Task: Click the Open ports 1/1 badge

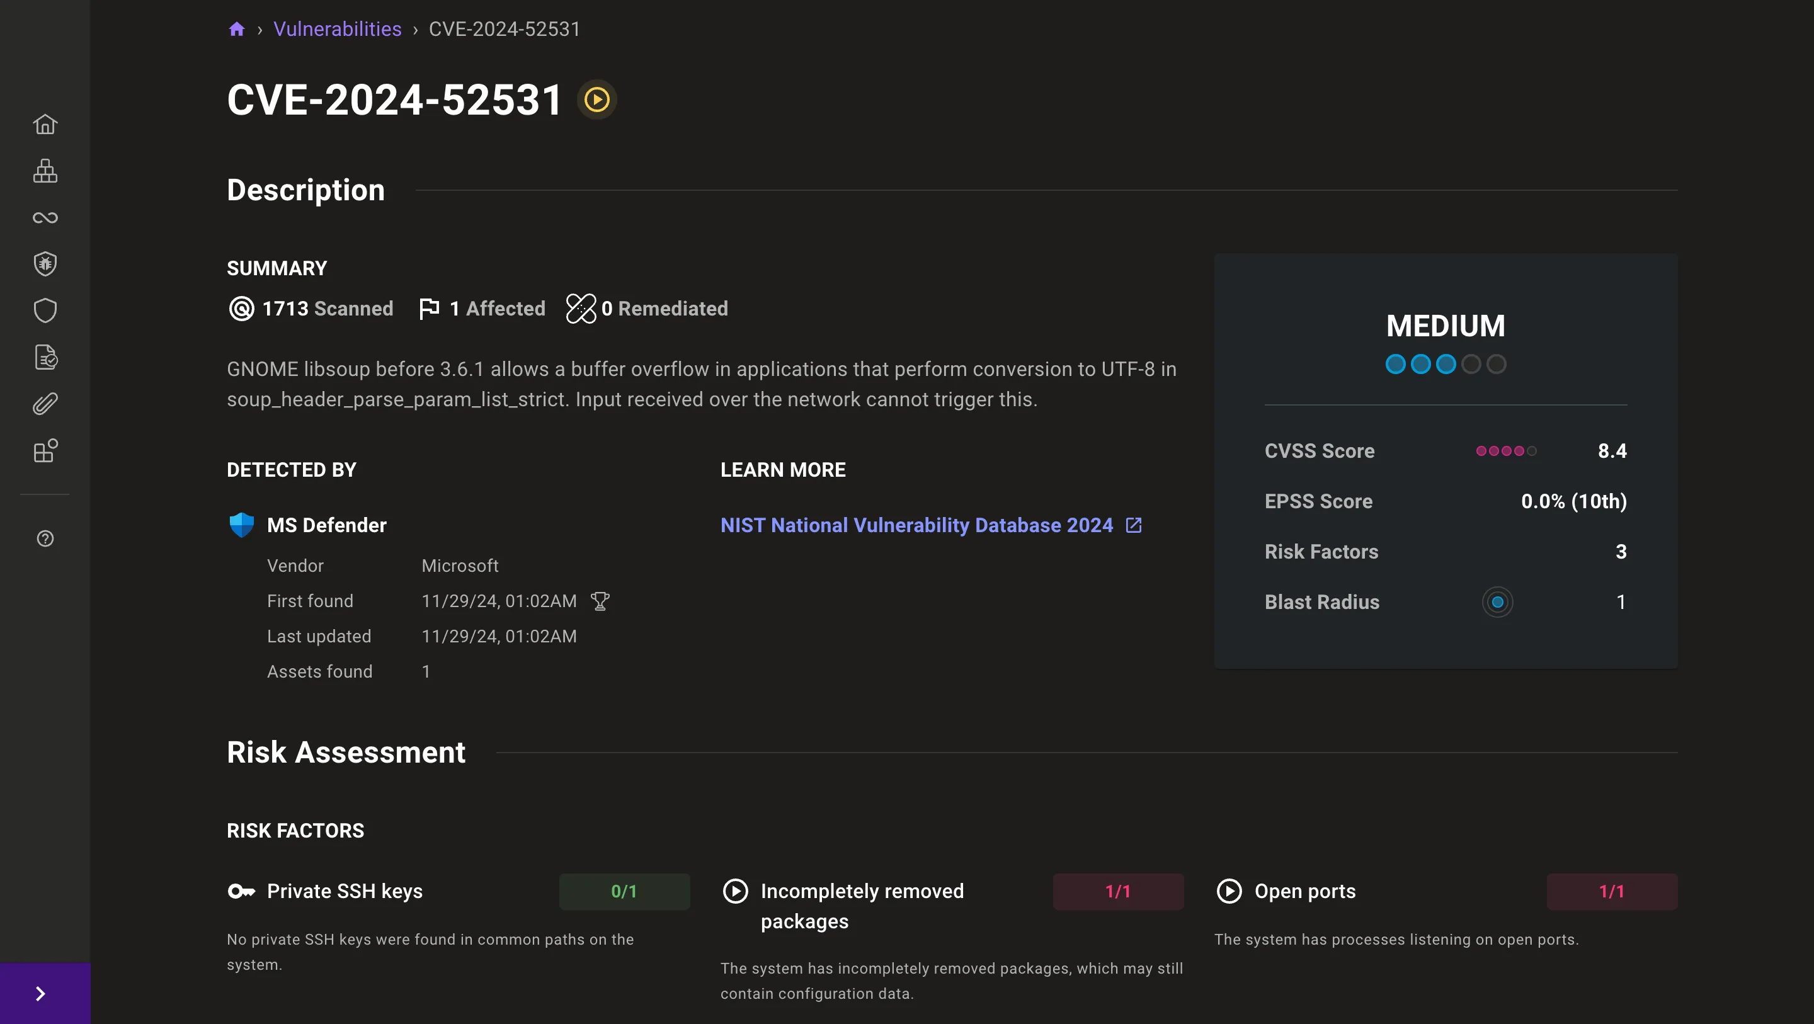Action: (x=1611, y=892)
